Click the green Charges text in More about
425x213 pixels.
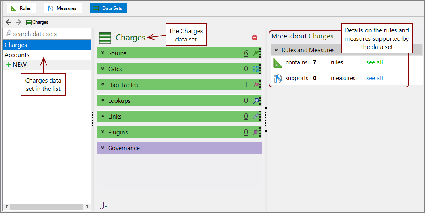[321, 36]
